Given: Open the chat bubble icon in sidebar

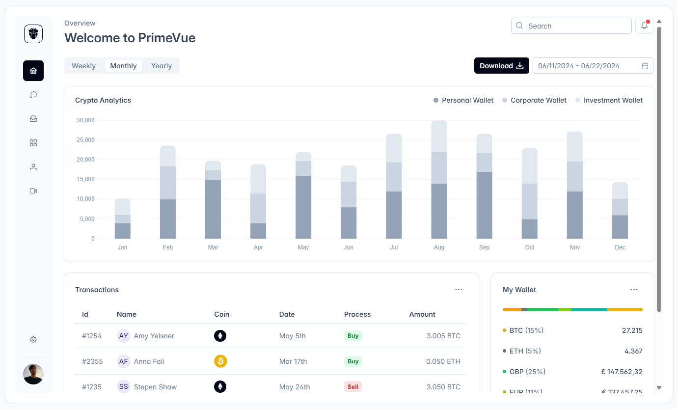Looking at the screenshot, I should pos(33,95).
